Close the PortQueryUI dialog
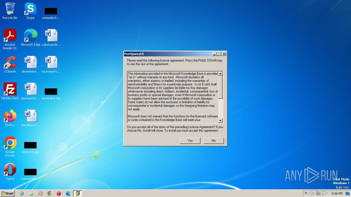Image resolution: width=351 pixels, height=197 pixels. (x=224, y=54)
